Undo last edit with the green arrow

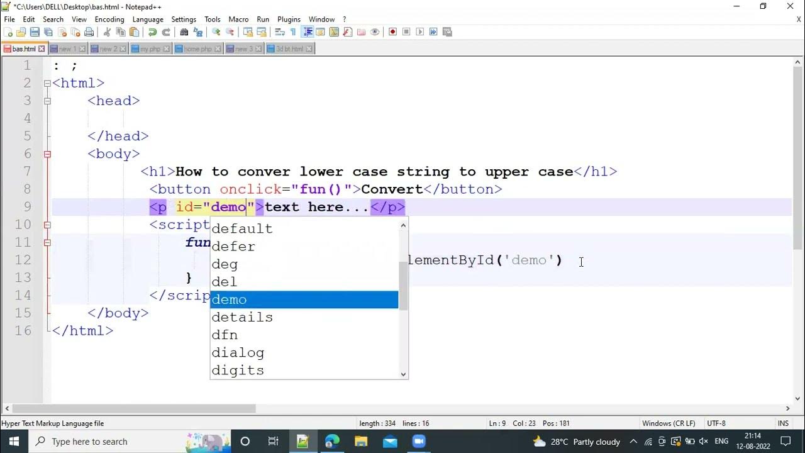152,31
